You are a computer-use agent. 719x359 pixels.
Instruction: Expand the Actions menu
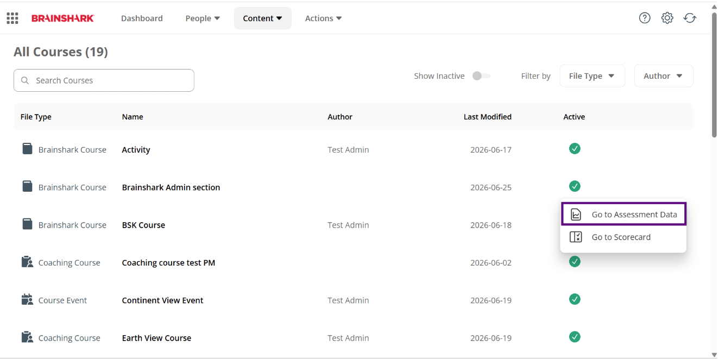324,18
